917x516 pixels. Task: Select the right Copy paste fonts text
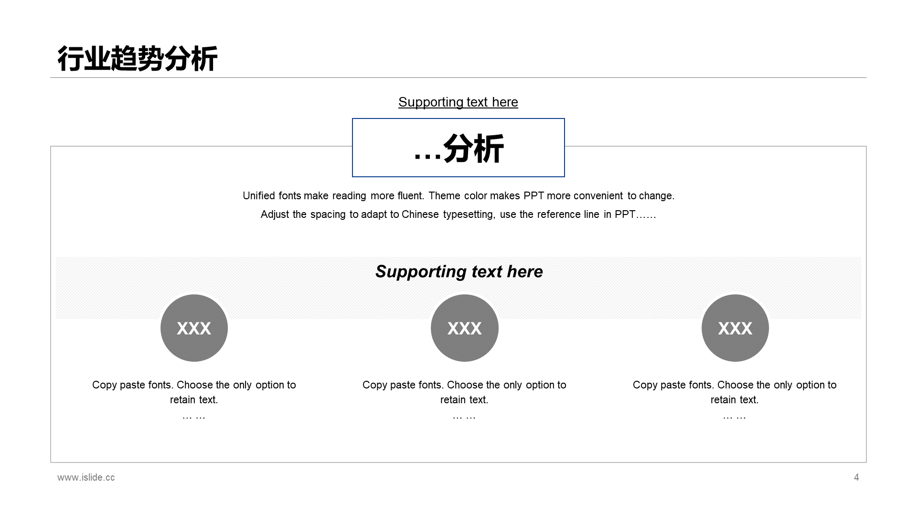click(735, 392)
